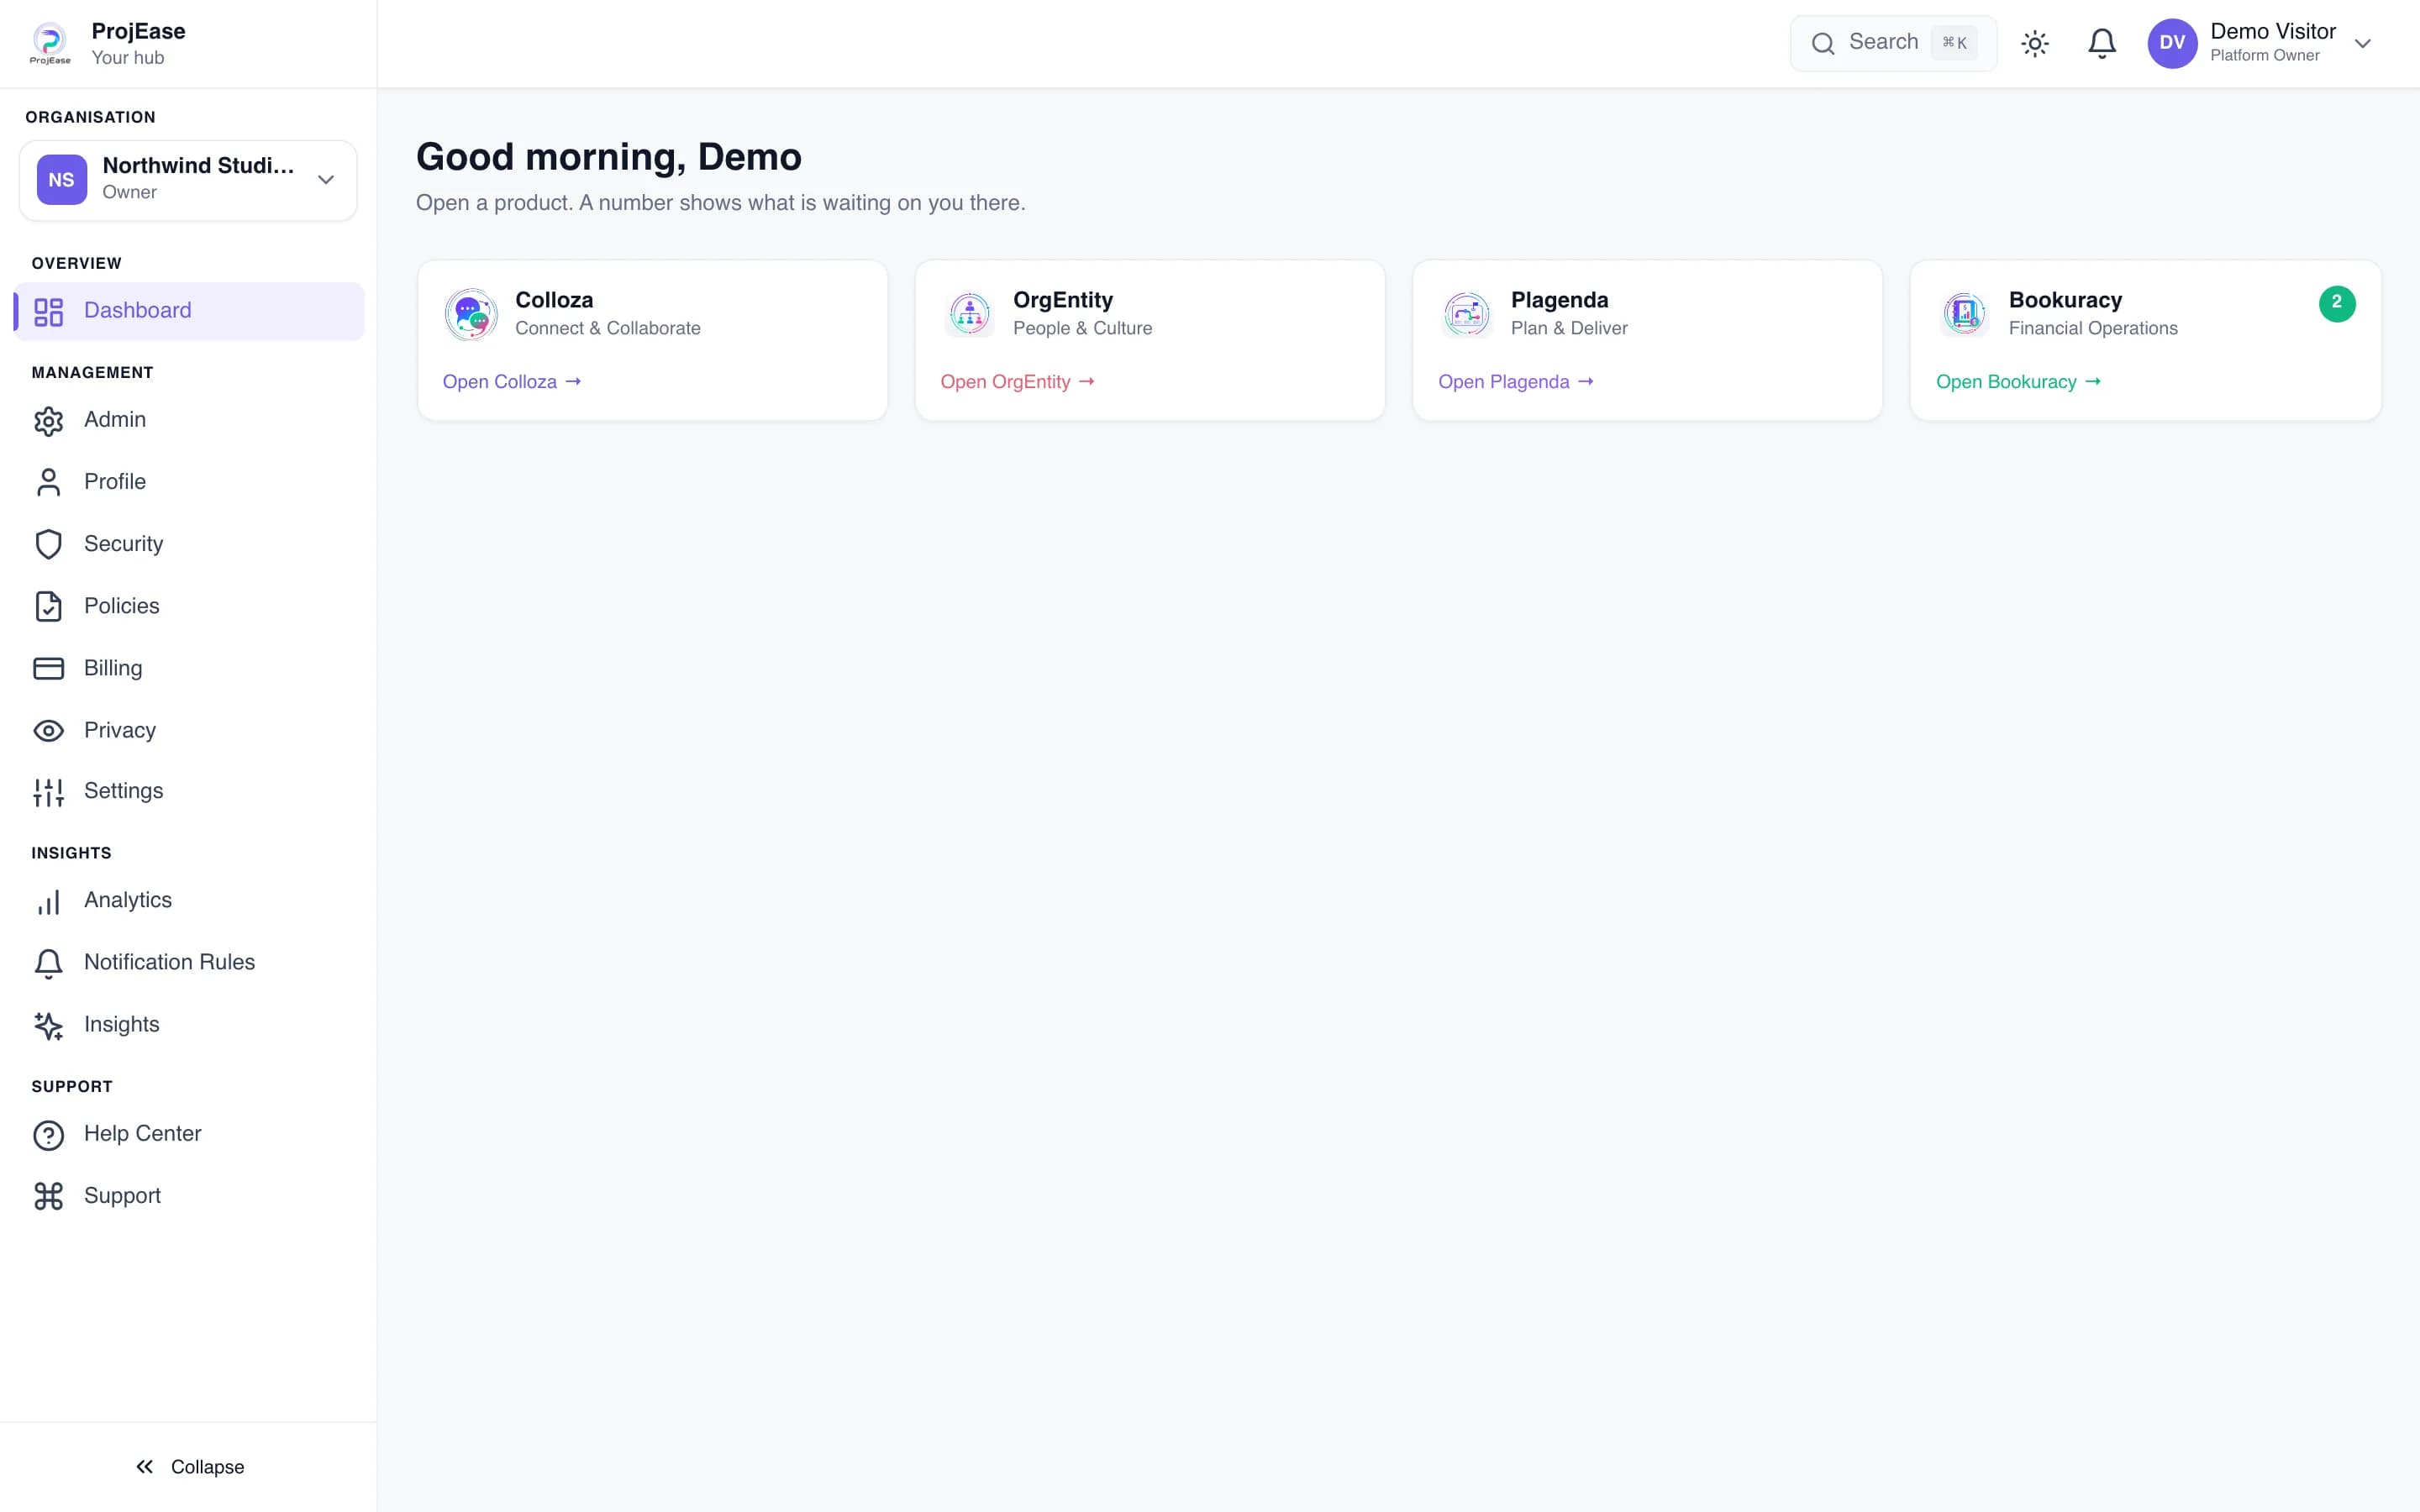Click the Bookuracy product icon
This screenshot has width=2420, height=1512.
pos(1964,314)
